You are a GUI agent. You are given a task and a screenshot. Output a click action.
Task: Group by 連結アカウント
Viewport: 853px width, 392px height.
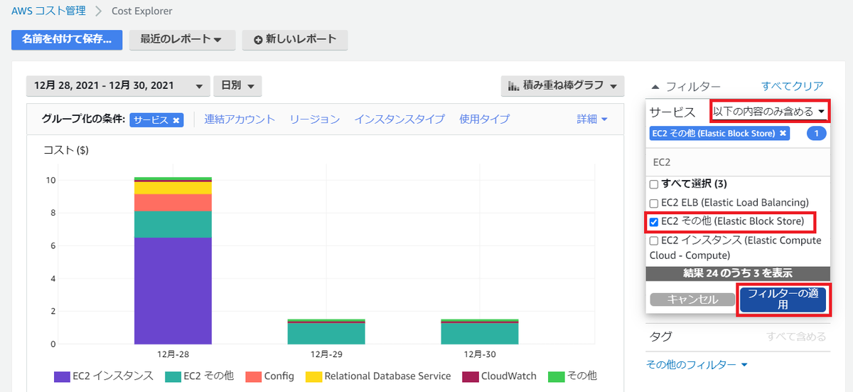click(240, 120)
